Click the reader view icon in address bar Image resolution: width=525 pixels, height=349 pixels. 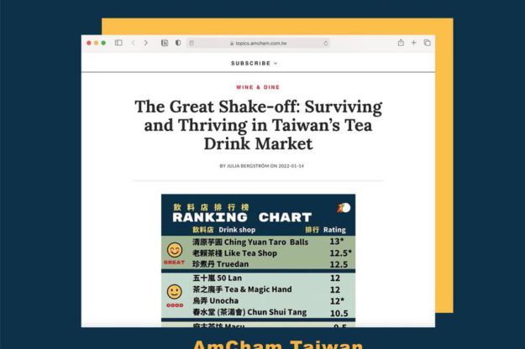click(x=192, y=43)
